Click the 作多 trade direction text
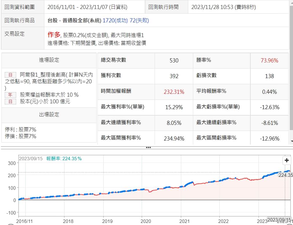Image resolution: width=293 pixels, height=225 pixels. (x=54, y=35)
